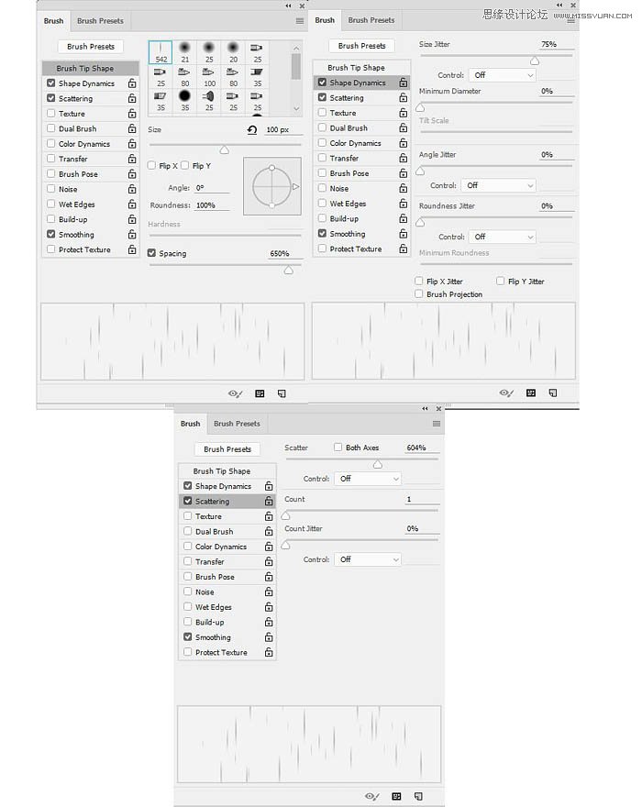
Task: Click the Roundness value field
Action: 210,205
